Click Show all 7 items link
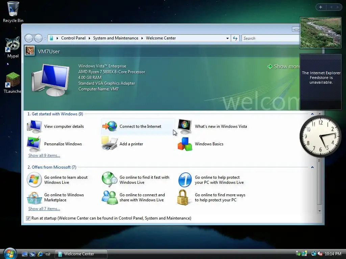Image resolution: width=346 pixels, height=259 pixels. click(x=44, y=208)
